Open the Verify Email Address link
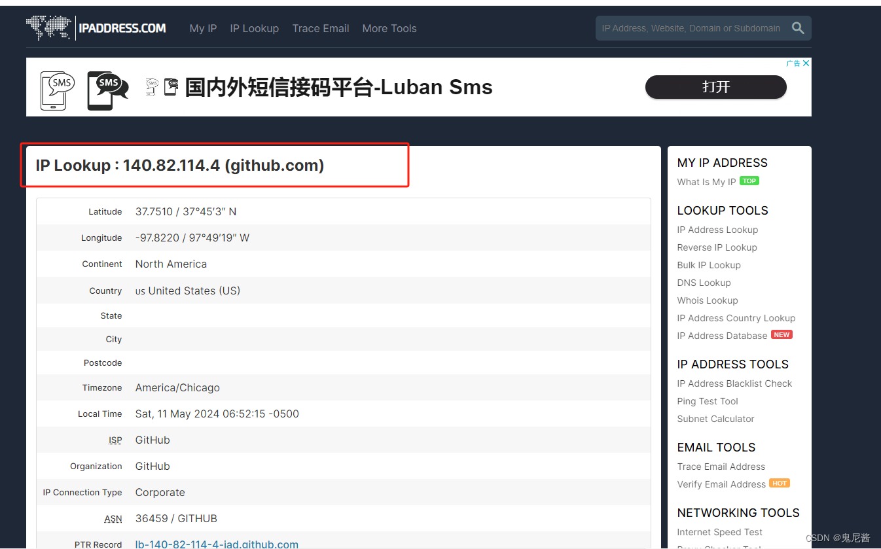Image resolution: width=881 pixels, height=549 pixels. 721,484
